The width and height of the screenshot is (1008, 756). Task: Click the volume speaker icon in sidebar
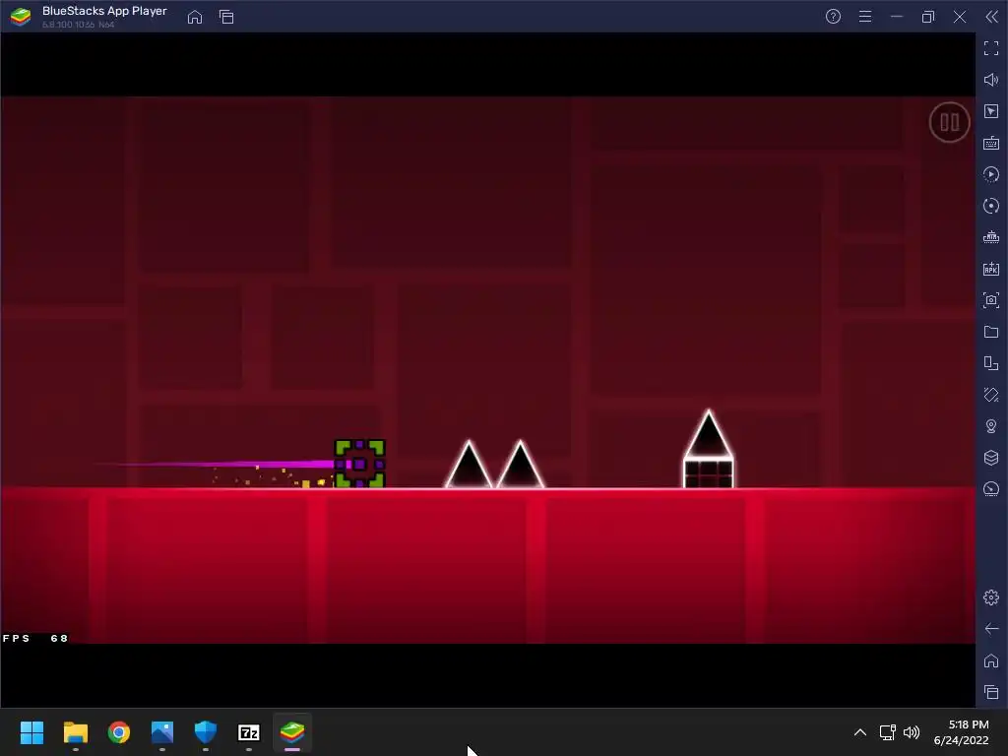(x=991, y=80)
